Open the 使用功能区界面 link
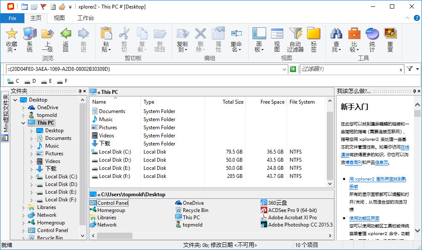 point(364,218)
